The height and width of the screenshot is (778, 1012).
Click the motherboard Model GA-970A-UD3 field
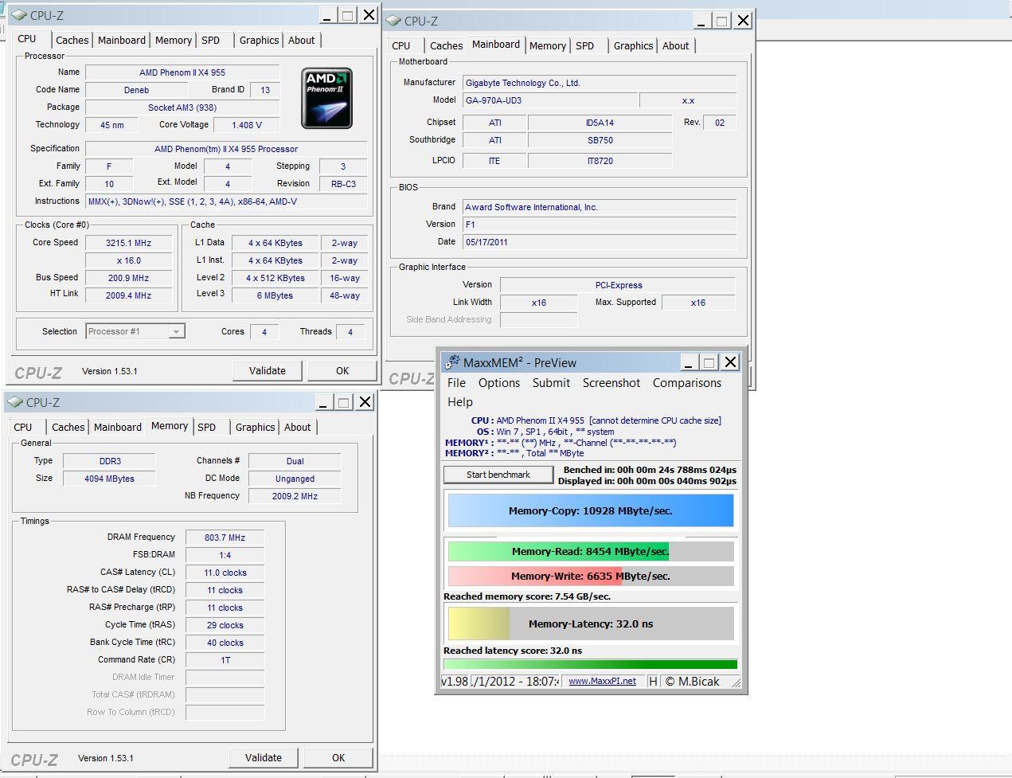(549, 100)
